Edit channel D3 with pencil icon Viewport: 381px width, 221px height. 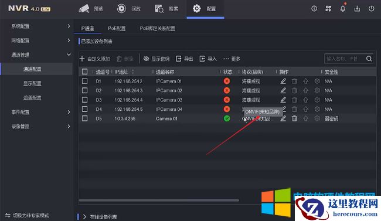click(x=283, y=100)
